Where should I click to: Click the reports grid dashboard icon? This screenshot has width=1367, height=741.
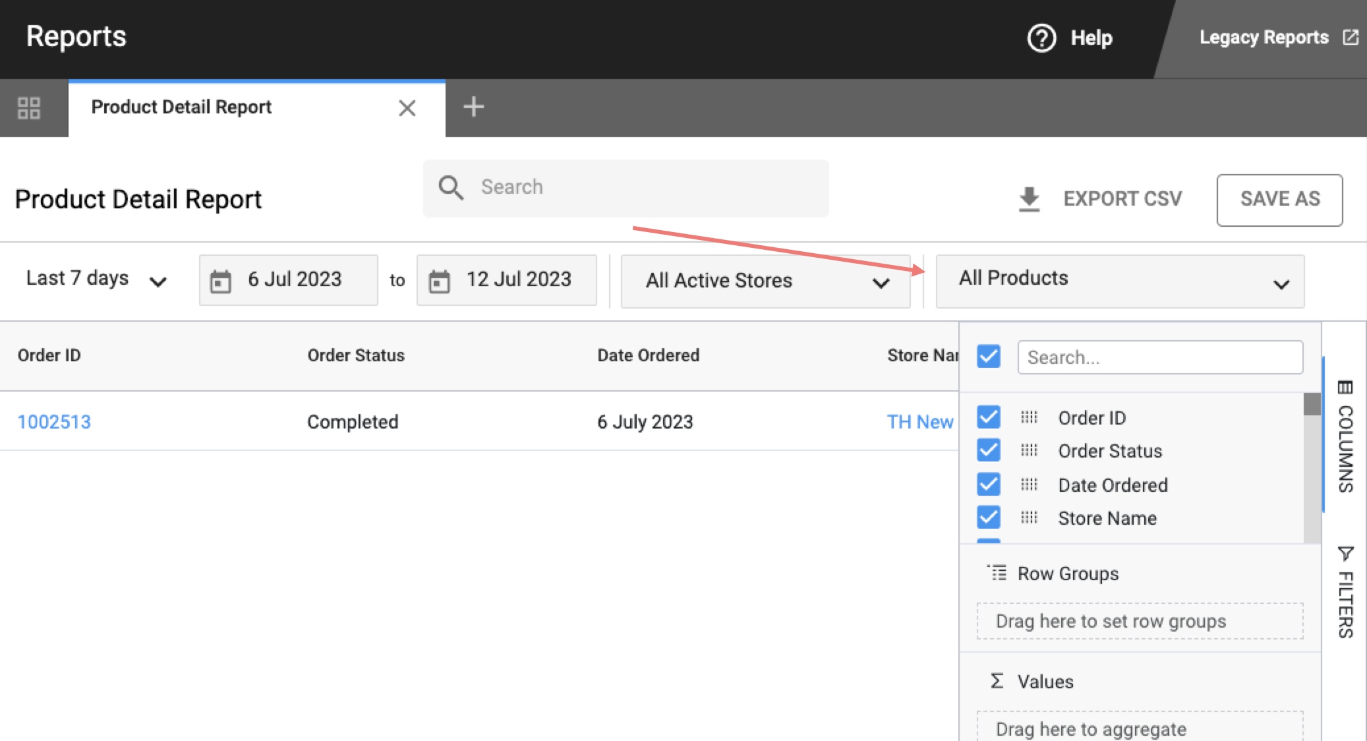29,108
